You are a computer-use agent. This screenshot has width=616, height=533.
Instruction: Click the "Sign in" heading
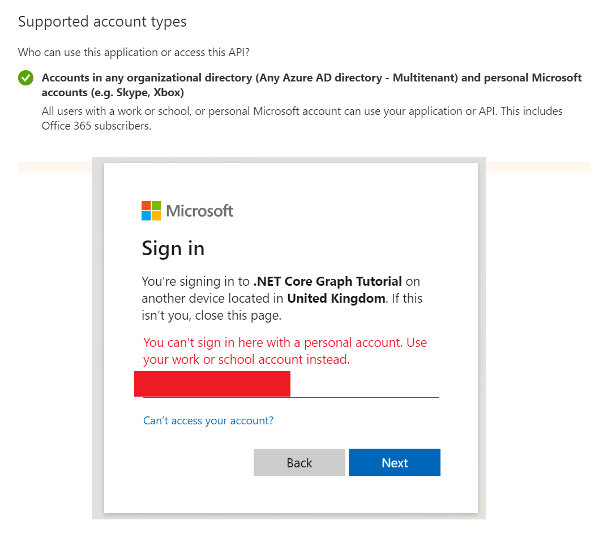pyautogui.click(x=173, y=248)
